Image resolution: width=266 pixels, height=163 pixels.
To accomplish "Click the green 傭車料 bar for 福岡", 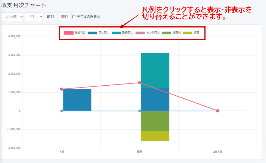I will (155, 121).
